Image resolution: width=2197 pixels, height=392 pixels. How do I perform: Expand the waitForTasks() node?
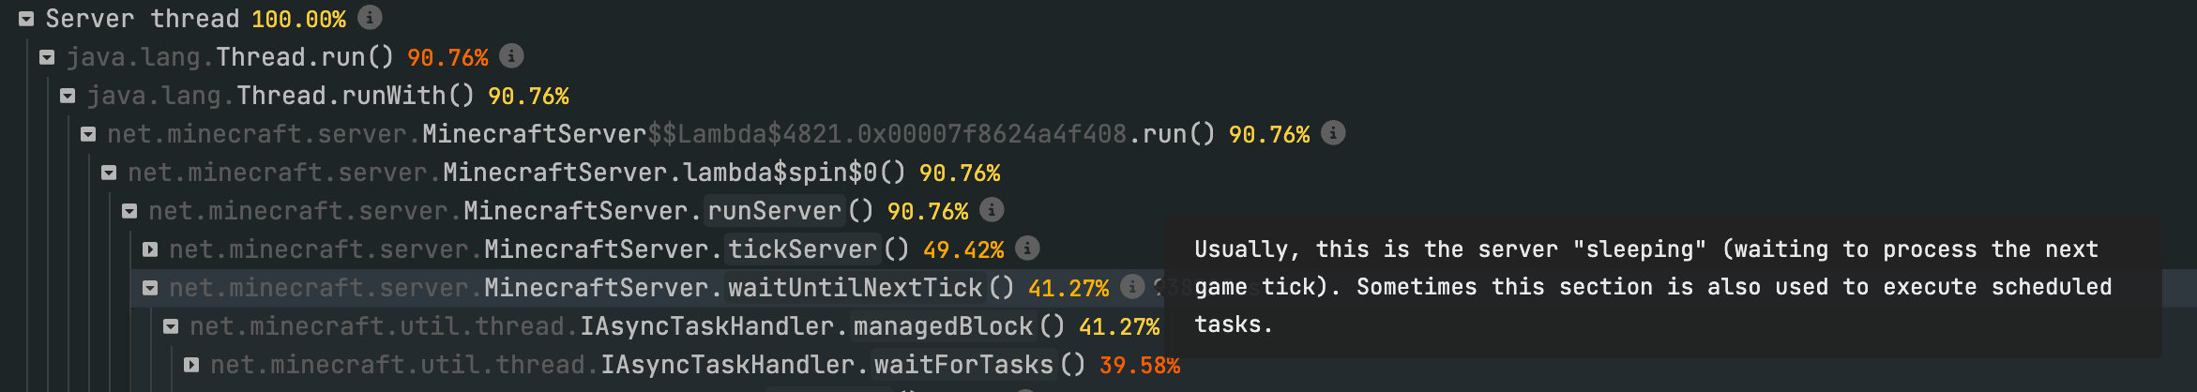(191, 365)
